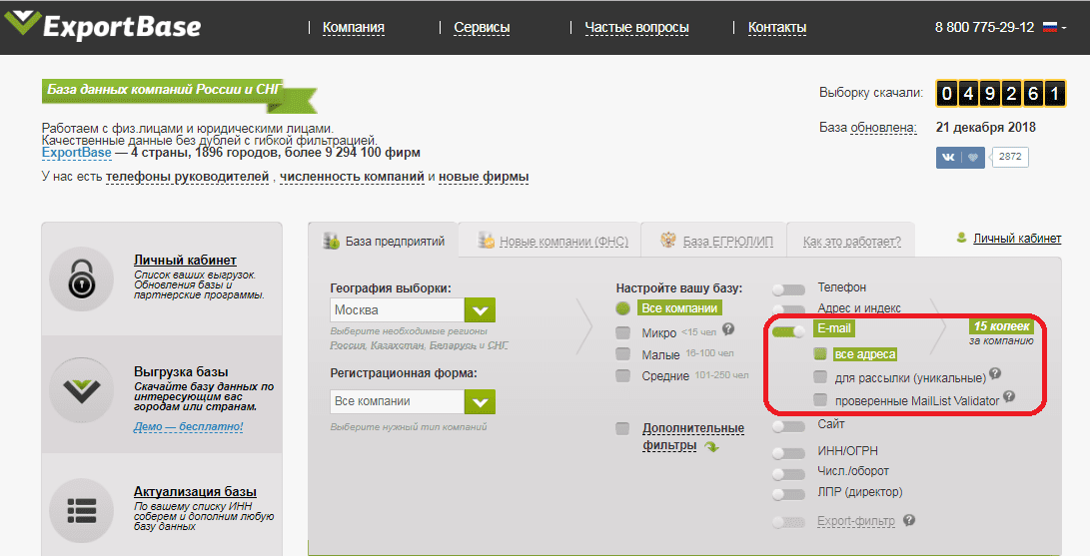Open the Компания menu
The width and height of the screenshot is (1090, 556).
(x=353, y=28)
